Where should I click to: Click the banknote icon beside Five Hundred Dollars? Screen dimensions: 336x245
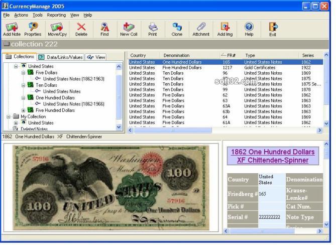coord(31,110)
